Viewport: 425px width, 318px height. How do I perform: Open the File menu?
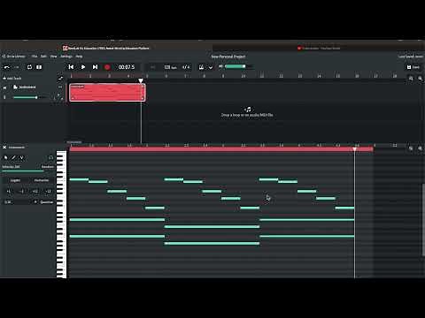(35, 56)
